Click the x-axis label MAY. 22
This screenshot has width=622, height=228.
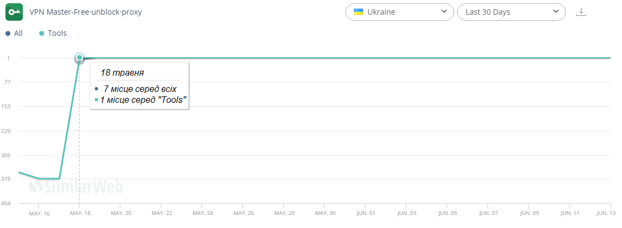161,213
